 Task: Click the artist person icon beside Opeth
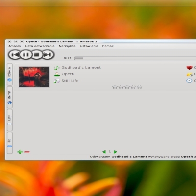coord(57,74)
